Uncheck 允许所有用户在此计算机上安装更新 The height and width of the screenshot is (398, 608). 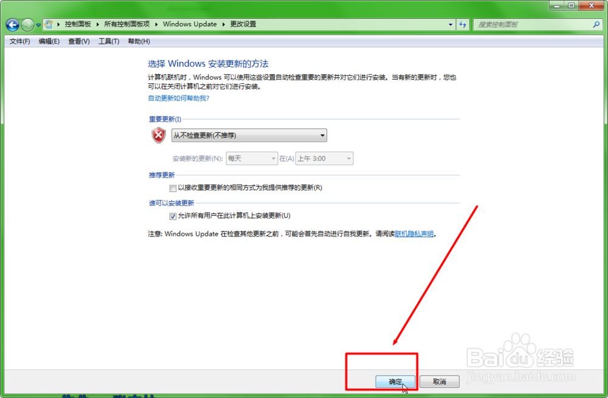tap(174, 216)
